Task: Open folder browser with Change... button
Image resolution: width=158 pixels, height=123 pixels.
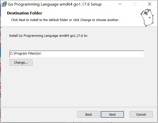Action: 21,62
